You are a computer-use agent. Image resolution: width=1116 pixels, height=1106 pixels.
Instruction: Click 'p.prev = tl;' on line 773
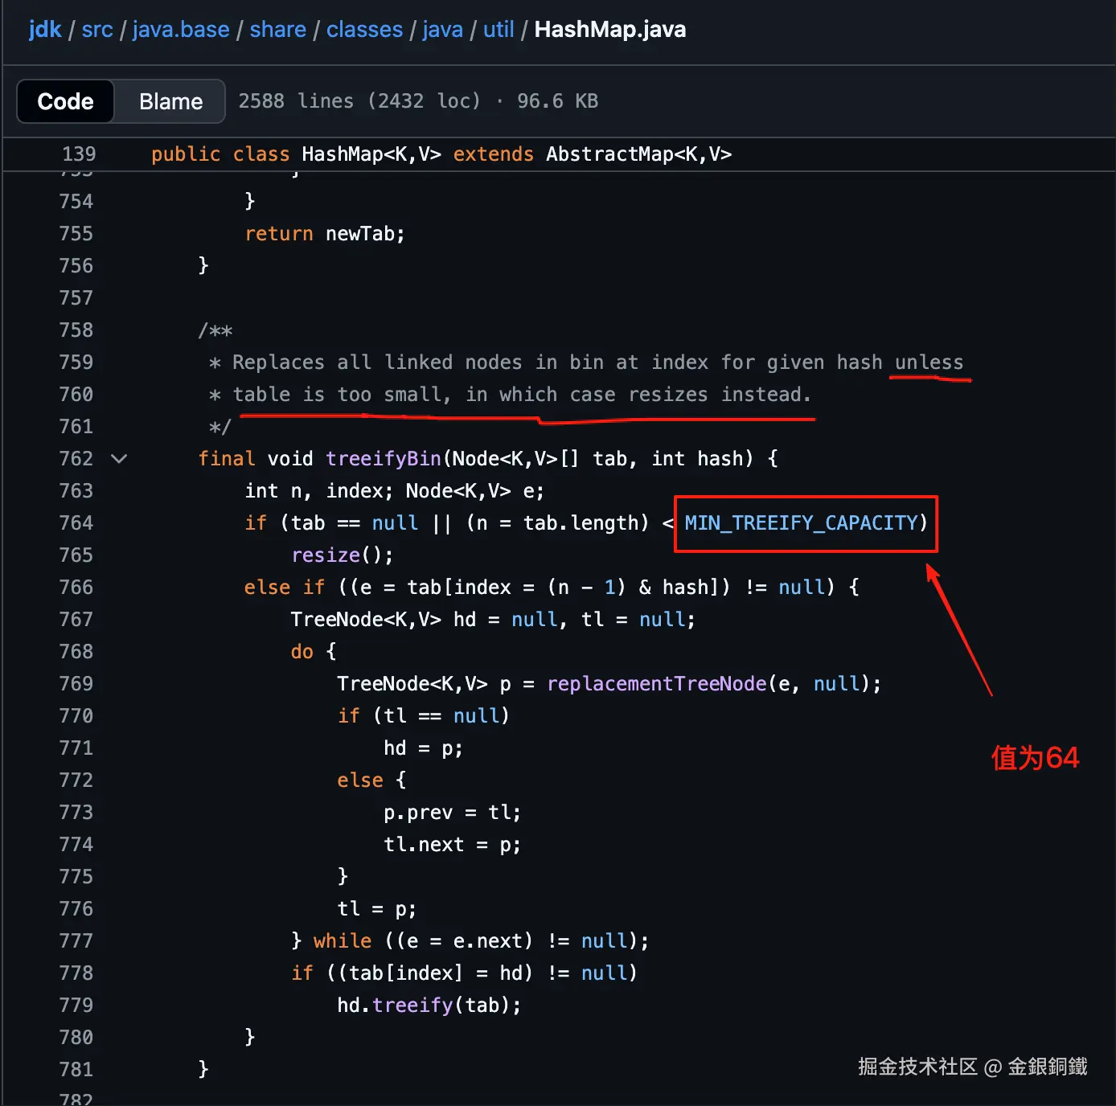tap(453, 813)
